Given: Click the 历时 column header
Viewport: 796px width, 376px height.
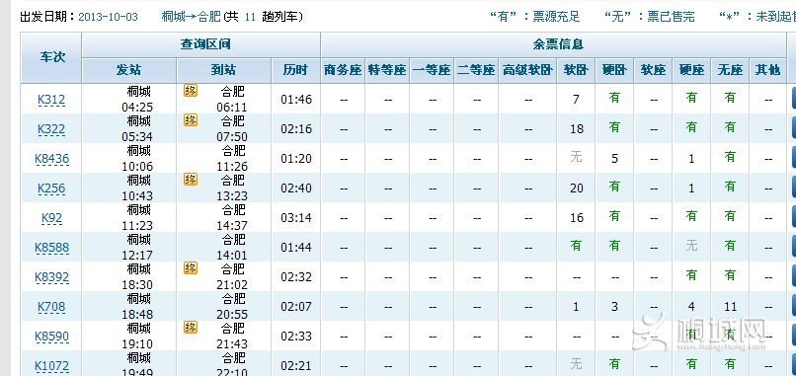Looking at the screenshot, I should point(295,70).
